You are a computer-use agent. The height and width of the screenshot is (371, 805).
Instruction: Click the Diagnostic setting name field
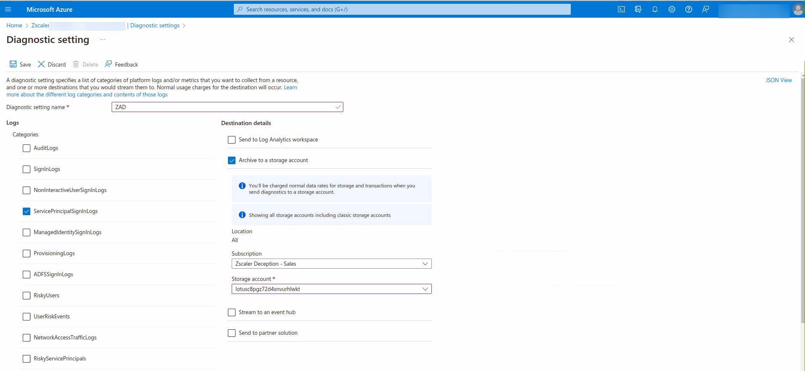click(227, 107)
